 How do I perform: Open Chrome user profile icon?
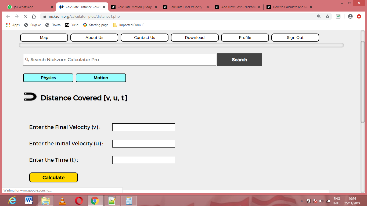click(x=350, y=16)
